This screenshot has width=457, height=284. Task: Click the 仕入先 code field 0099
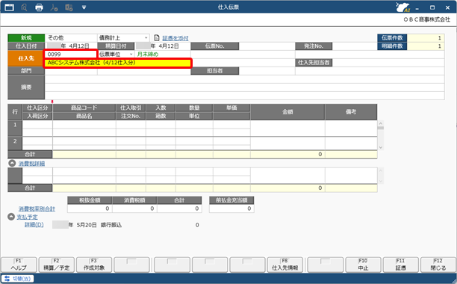(x=70, y=54)
